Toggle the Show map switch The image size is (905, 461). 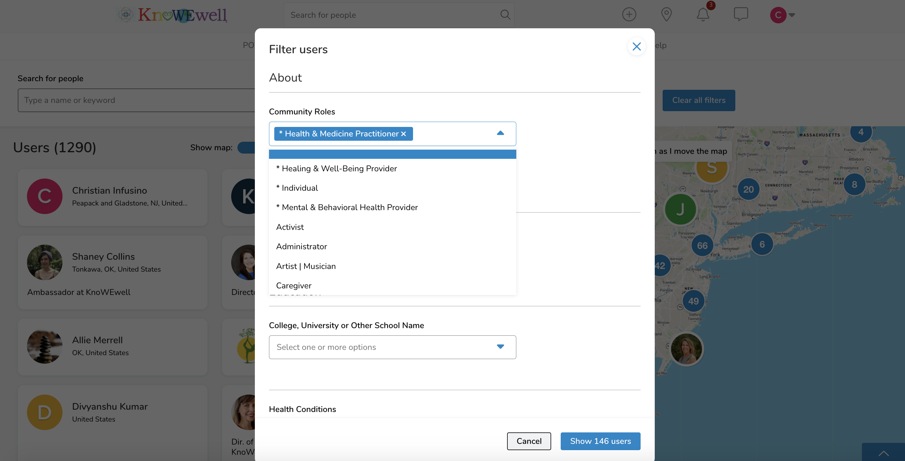coord(247,148)
